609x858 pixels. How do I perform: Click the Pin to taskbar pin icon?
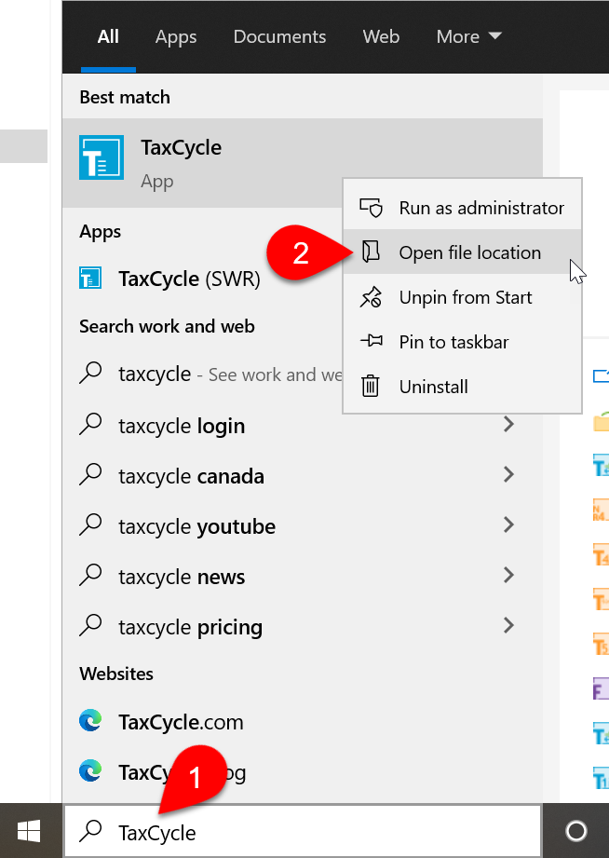click(371, 342)
